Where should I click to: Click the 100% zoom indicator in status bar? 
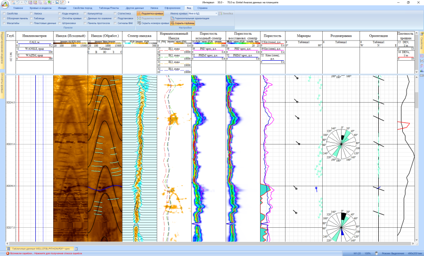(x=367, y=254)
